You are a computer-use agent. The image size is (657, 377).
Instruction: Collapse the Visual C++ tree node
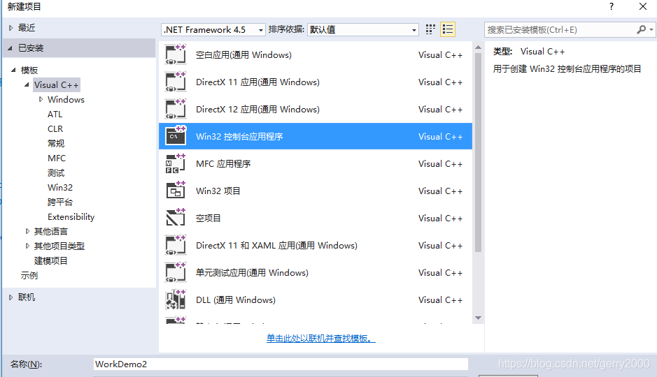[x=27, y=84]
